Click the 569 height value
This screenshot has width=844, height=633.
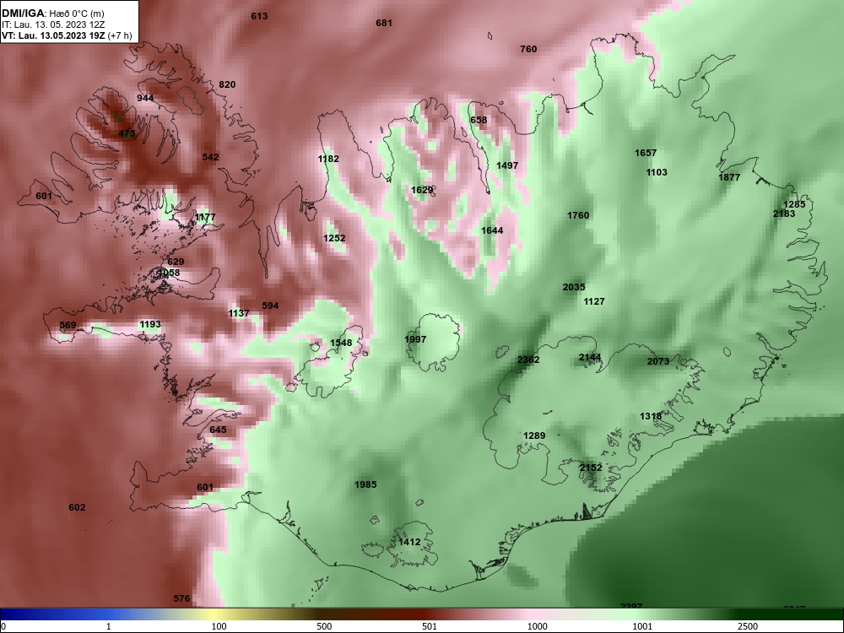[68, 325]
